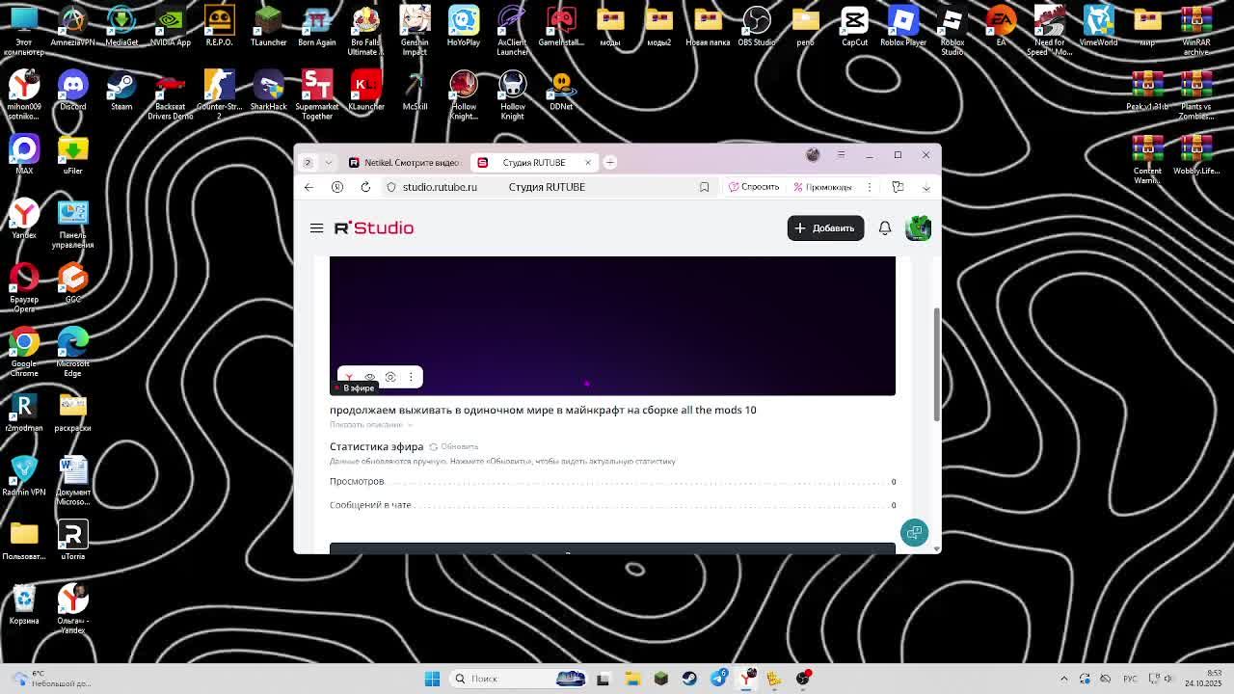Select the Genshin Impact desktop icon
1234x694 pixels.
415,31
